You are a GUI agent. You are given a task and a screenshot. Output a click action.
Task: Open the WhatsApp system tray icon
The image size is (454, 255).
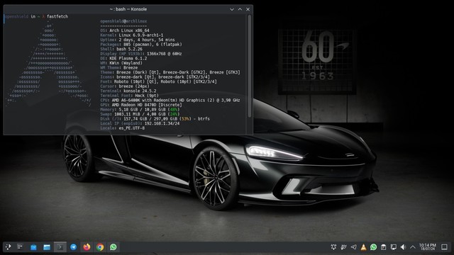374,247
